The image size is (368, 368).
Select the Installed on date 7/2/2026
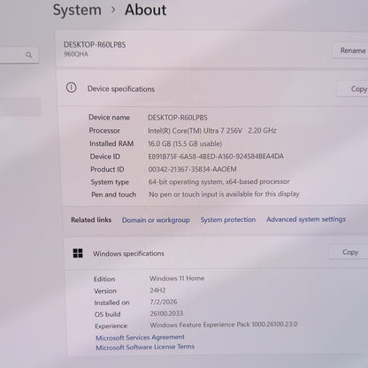tap(164, 302)
